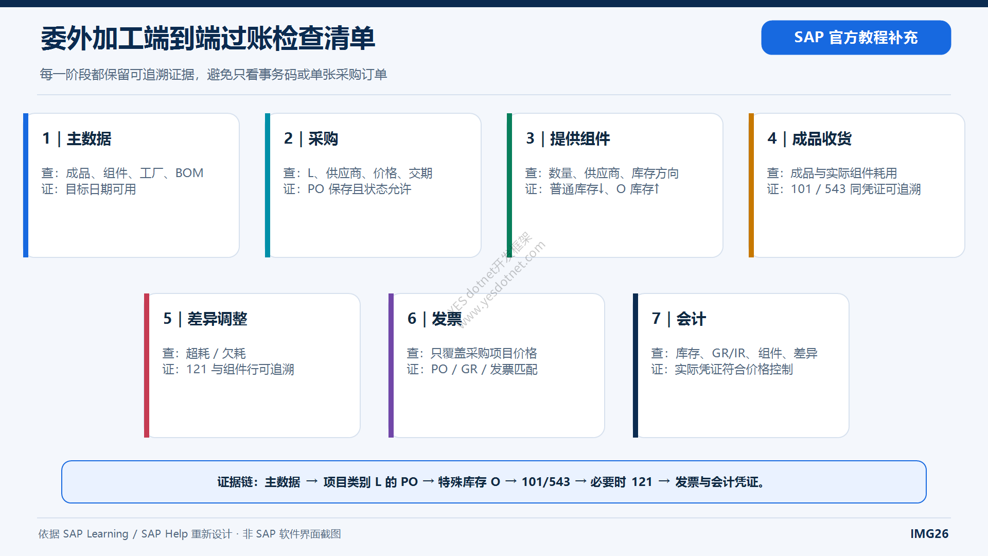Click line 查：库存、GR/IR、组件、差异

coord(734,353)
